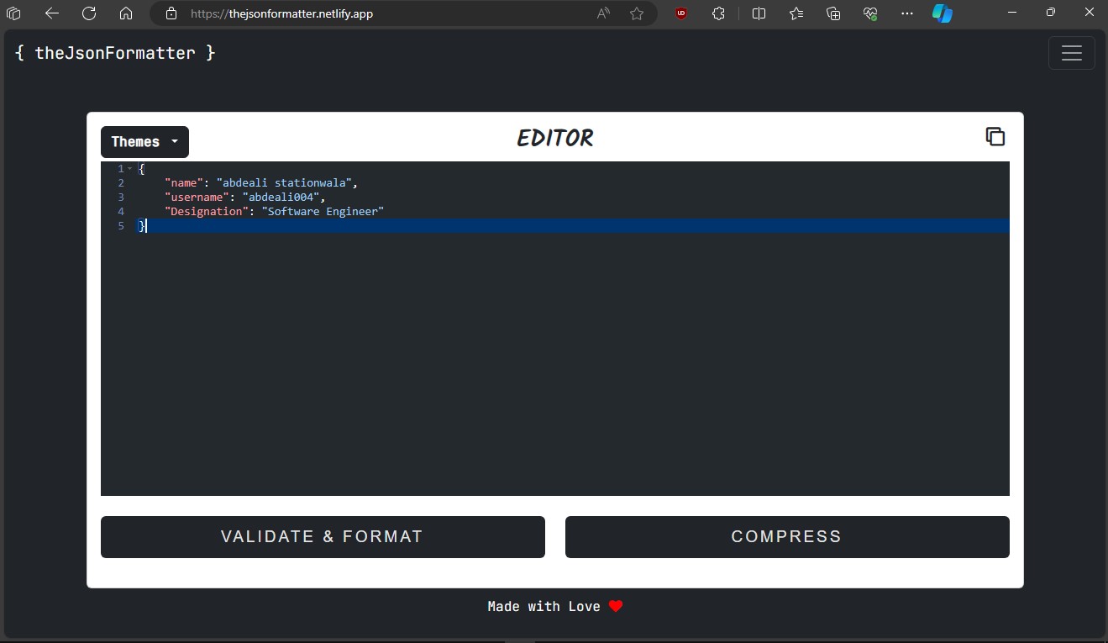Click the Browser essentials heart icon

pos(870,13)
